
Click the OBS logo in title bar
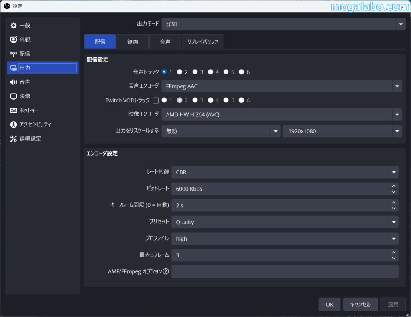[x=7, y=6]
